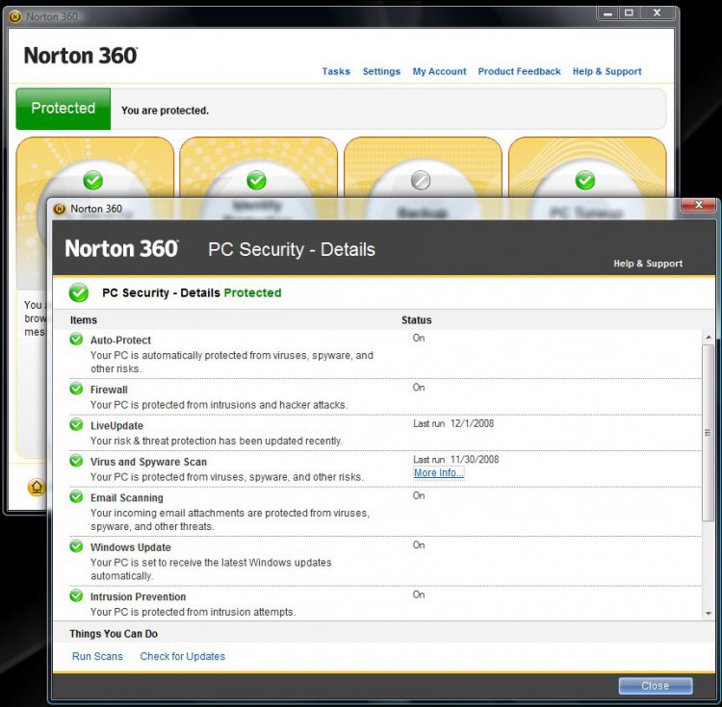Click the Items column header
The width and height of the screenshot is (722, 707).
tap(84, 320)
